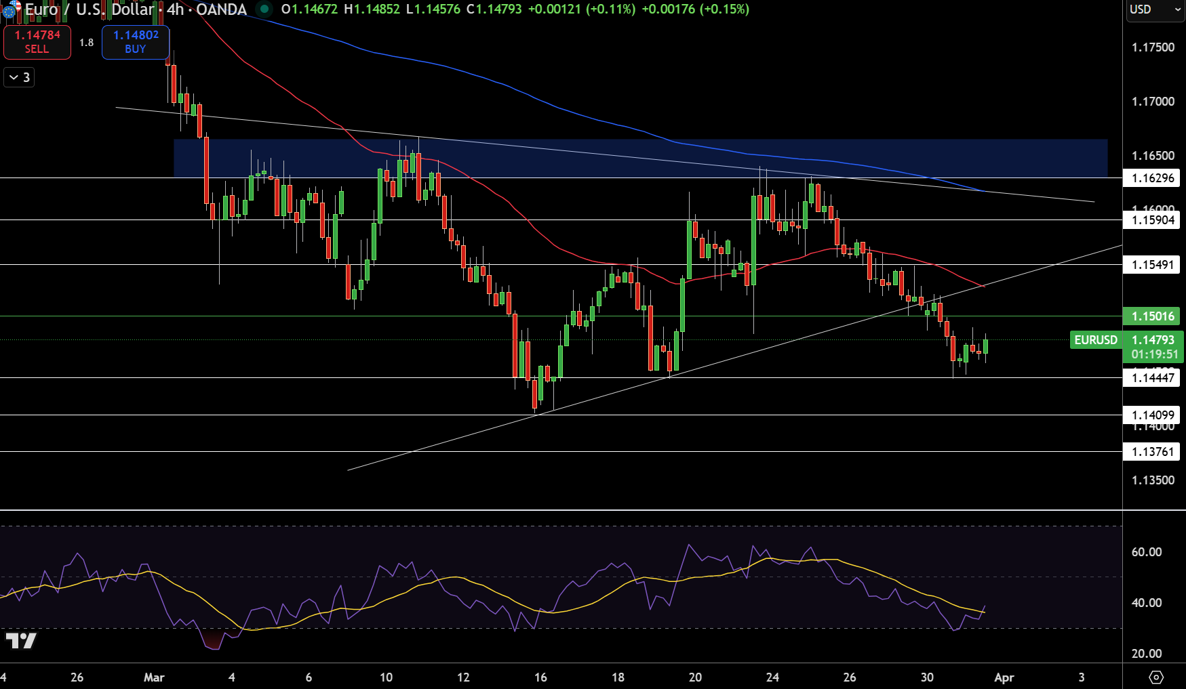Screen dimensions: 1186x689
Task: Click the 1.14099 price label
Action: coord(1152,415)
